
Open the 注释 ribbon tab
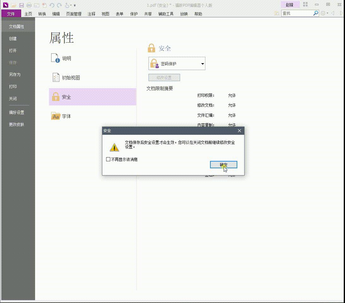point(92,14)
